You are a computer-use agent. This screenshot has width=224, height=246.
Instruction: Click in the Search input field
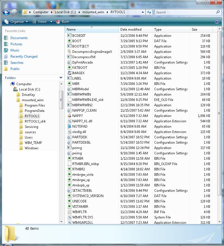pos(185,12)
